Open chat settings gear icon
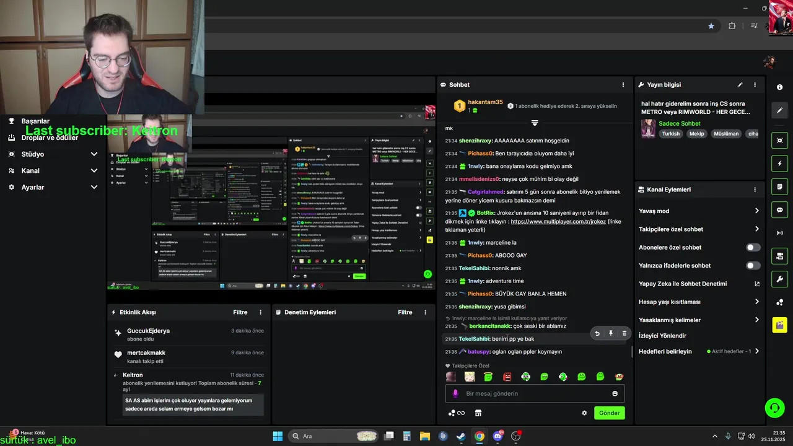Screen dimensions: 793x446 pos(584,413)
